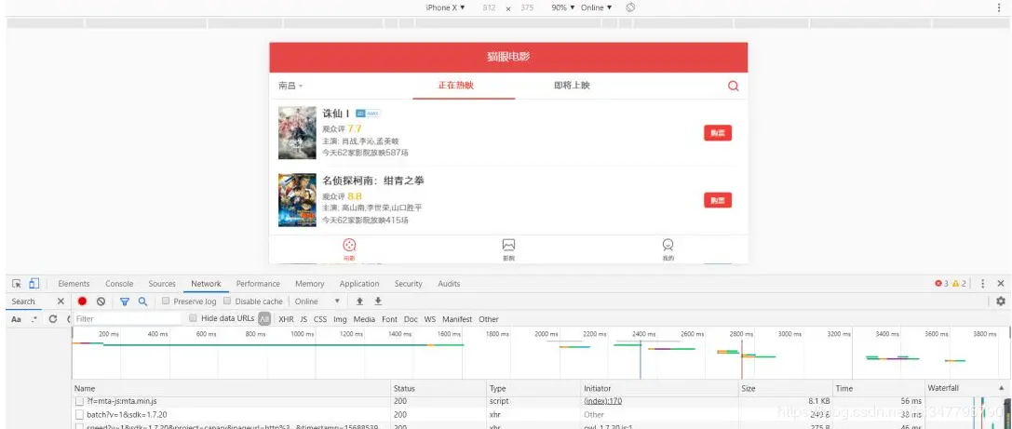
Task: Click the 名侦探柯南 movie poster thumbnail
Action: click(x=297, y=199)
